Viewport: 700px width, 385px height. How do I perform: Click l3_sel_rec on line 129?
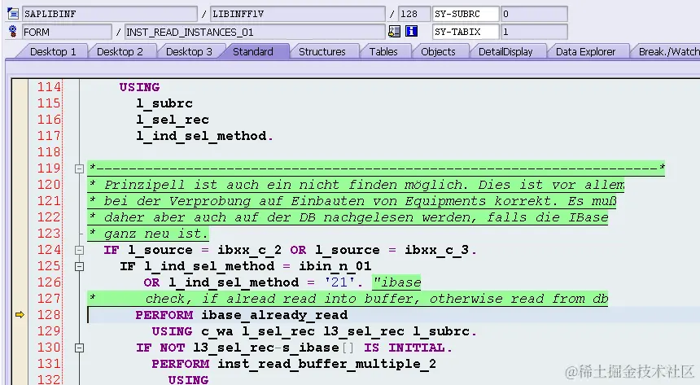363,331
